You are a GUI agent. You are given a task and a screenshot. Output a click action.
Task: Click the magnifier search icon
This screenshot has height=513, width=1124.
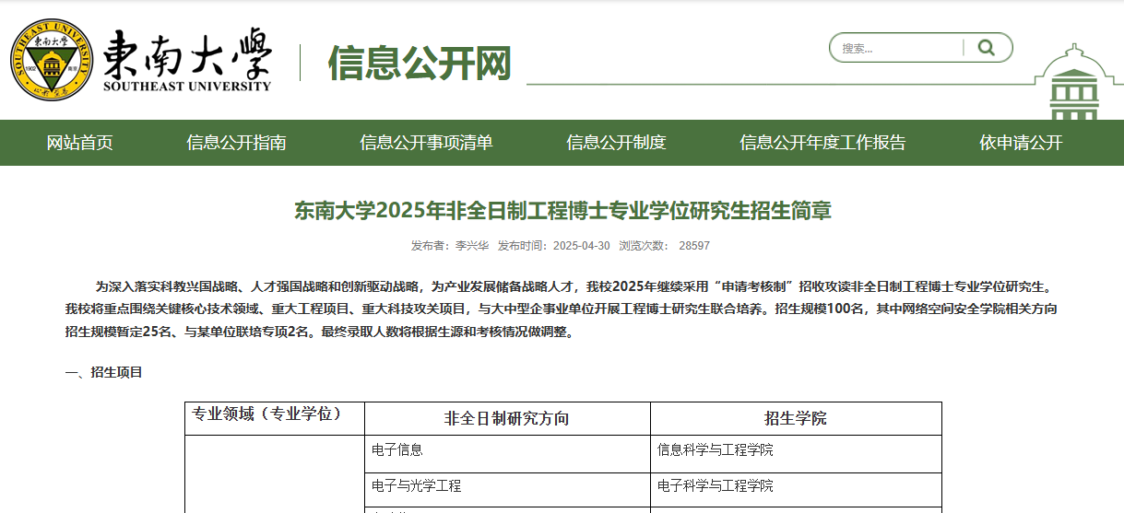pyautogui.click(x=987, y=48)
